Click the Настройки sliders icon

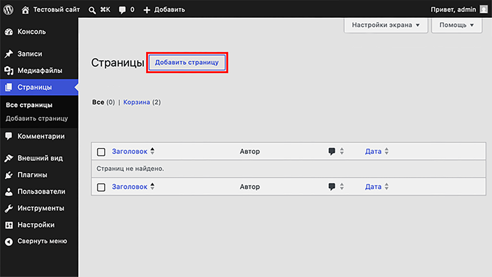tap(9, 225)
